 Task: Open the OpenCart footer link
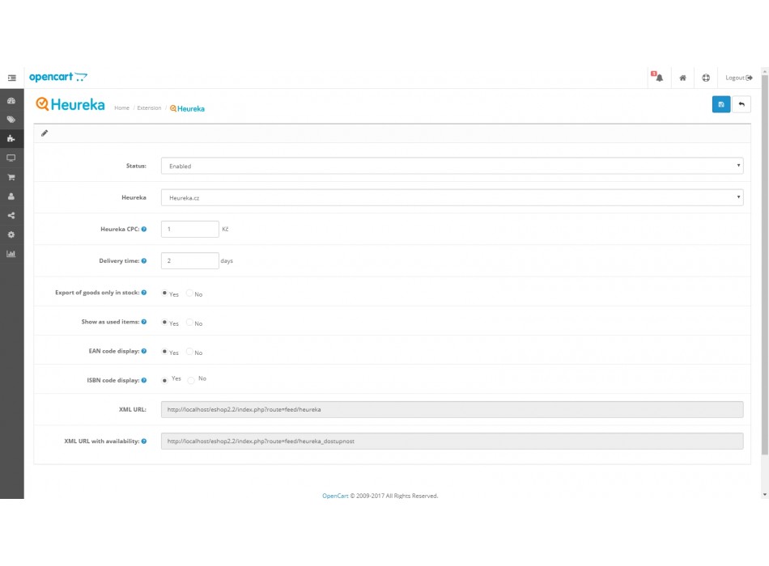pyautogui.click(x=335, y=496)
